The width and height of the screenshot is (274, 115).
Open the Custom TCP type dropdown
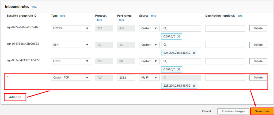[x=71, y=78]
